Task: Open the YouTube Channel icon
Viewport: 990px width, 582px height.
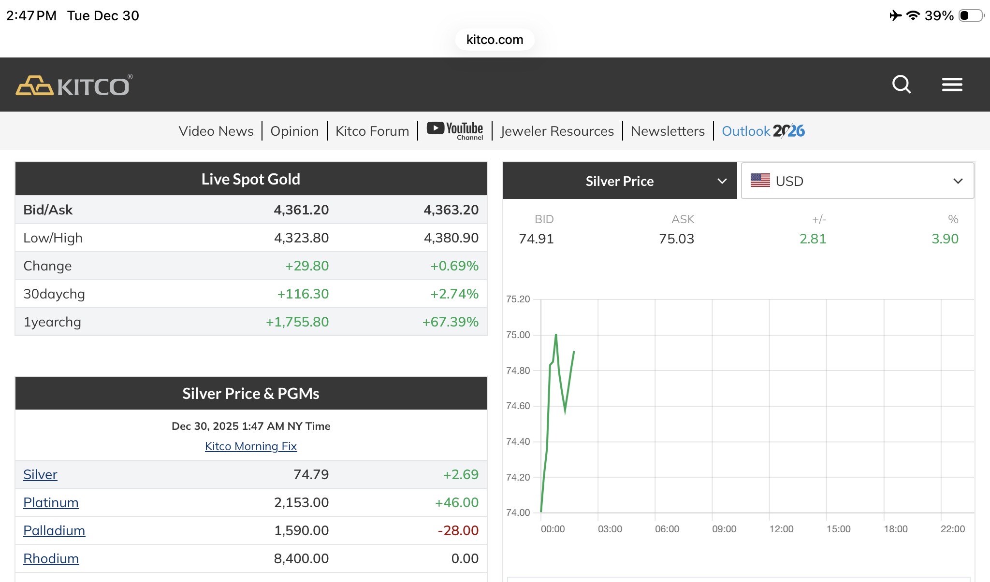Action: [455, 130]
